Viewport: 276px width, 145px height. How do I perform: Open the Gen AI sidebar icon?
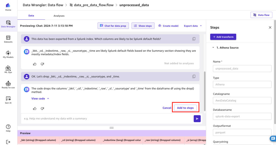[x=8, y=100]
